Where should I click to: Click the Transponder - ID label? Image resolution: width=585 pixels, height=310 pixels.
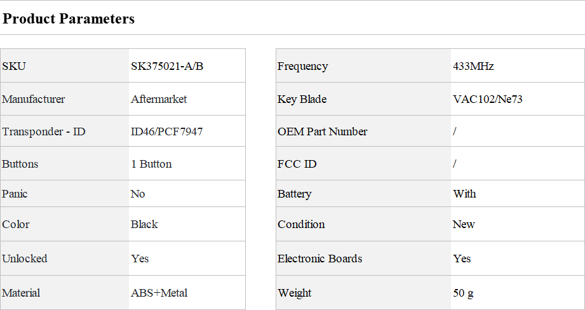pos(44,131)
